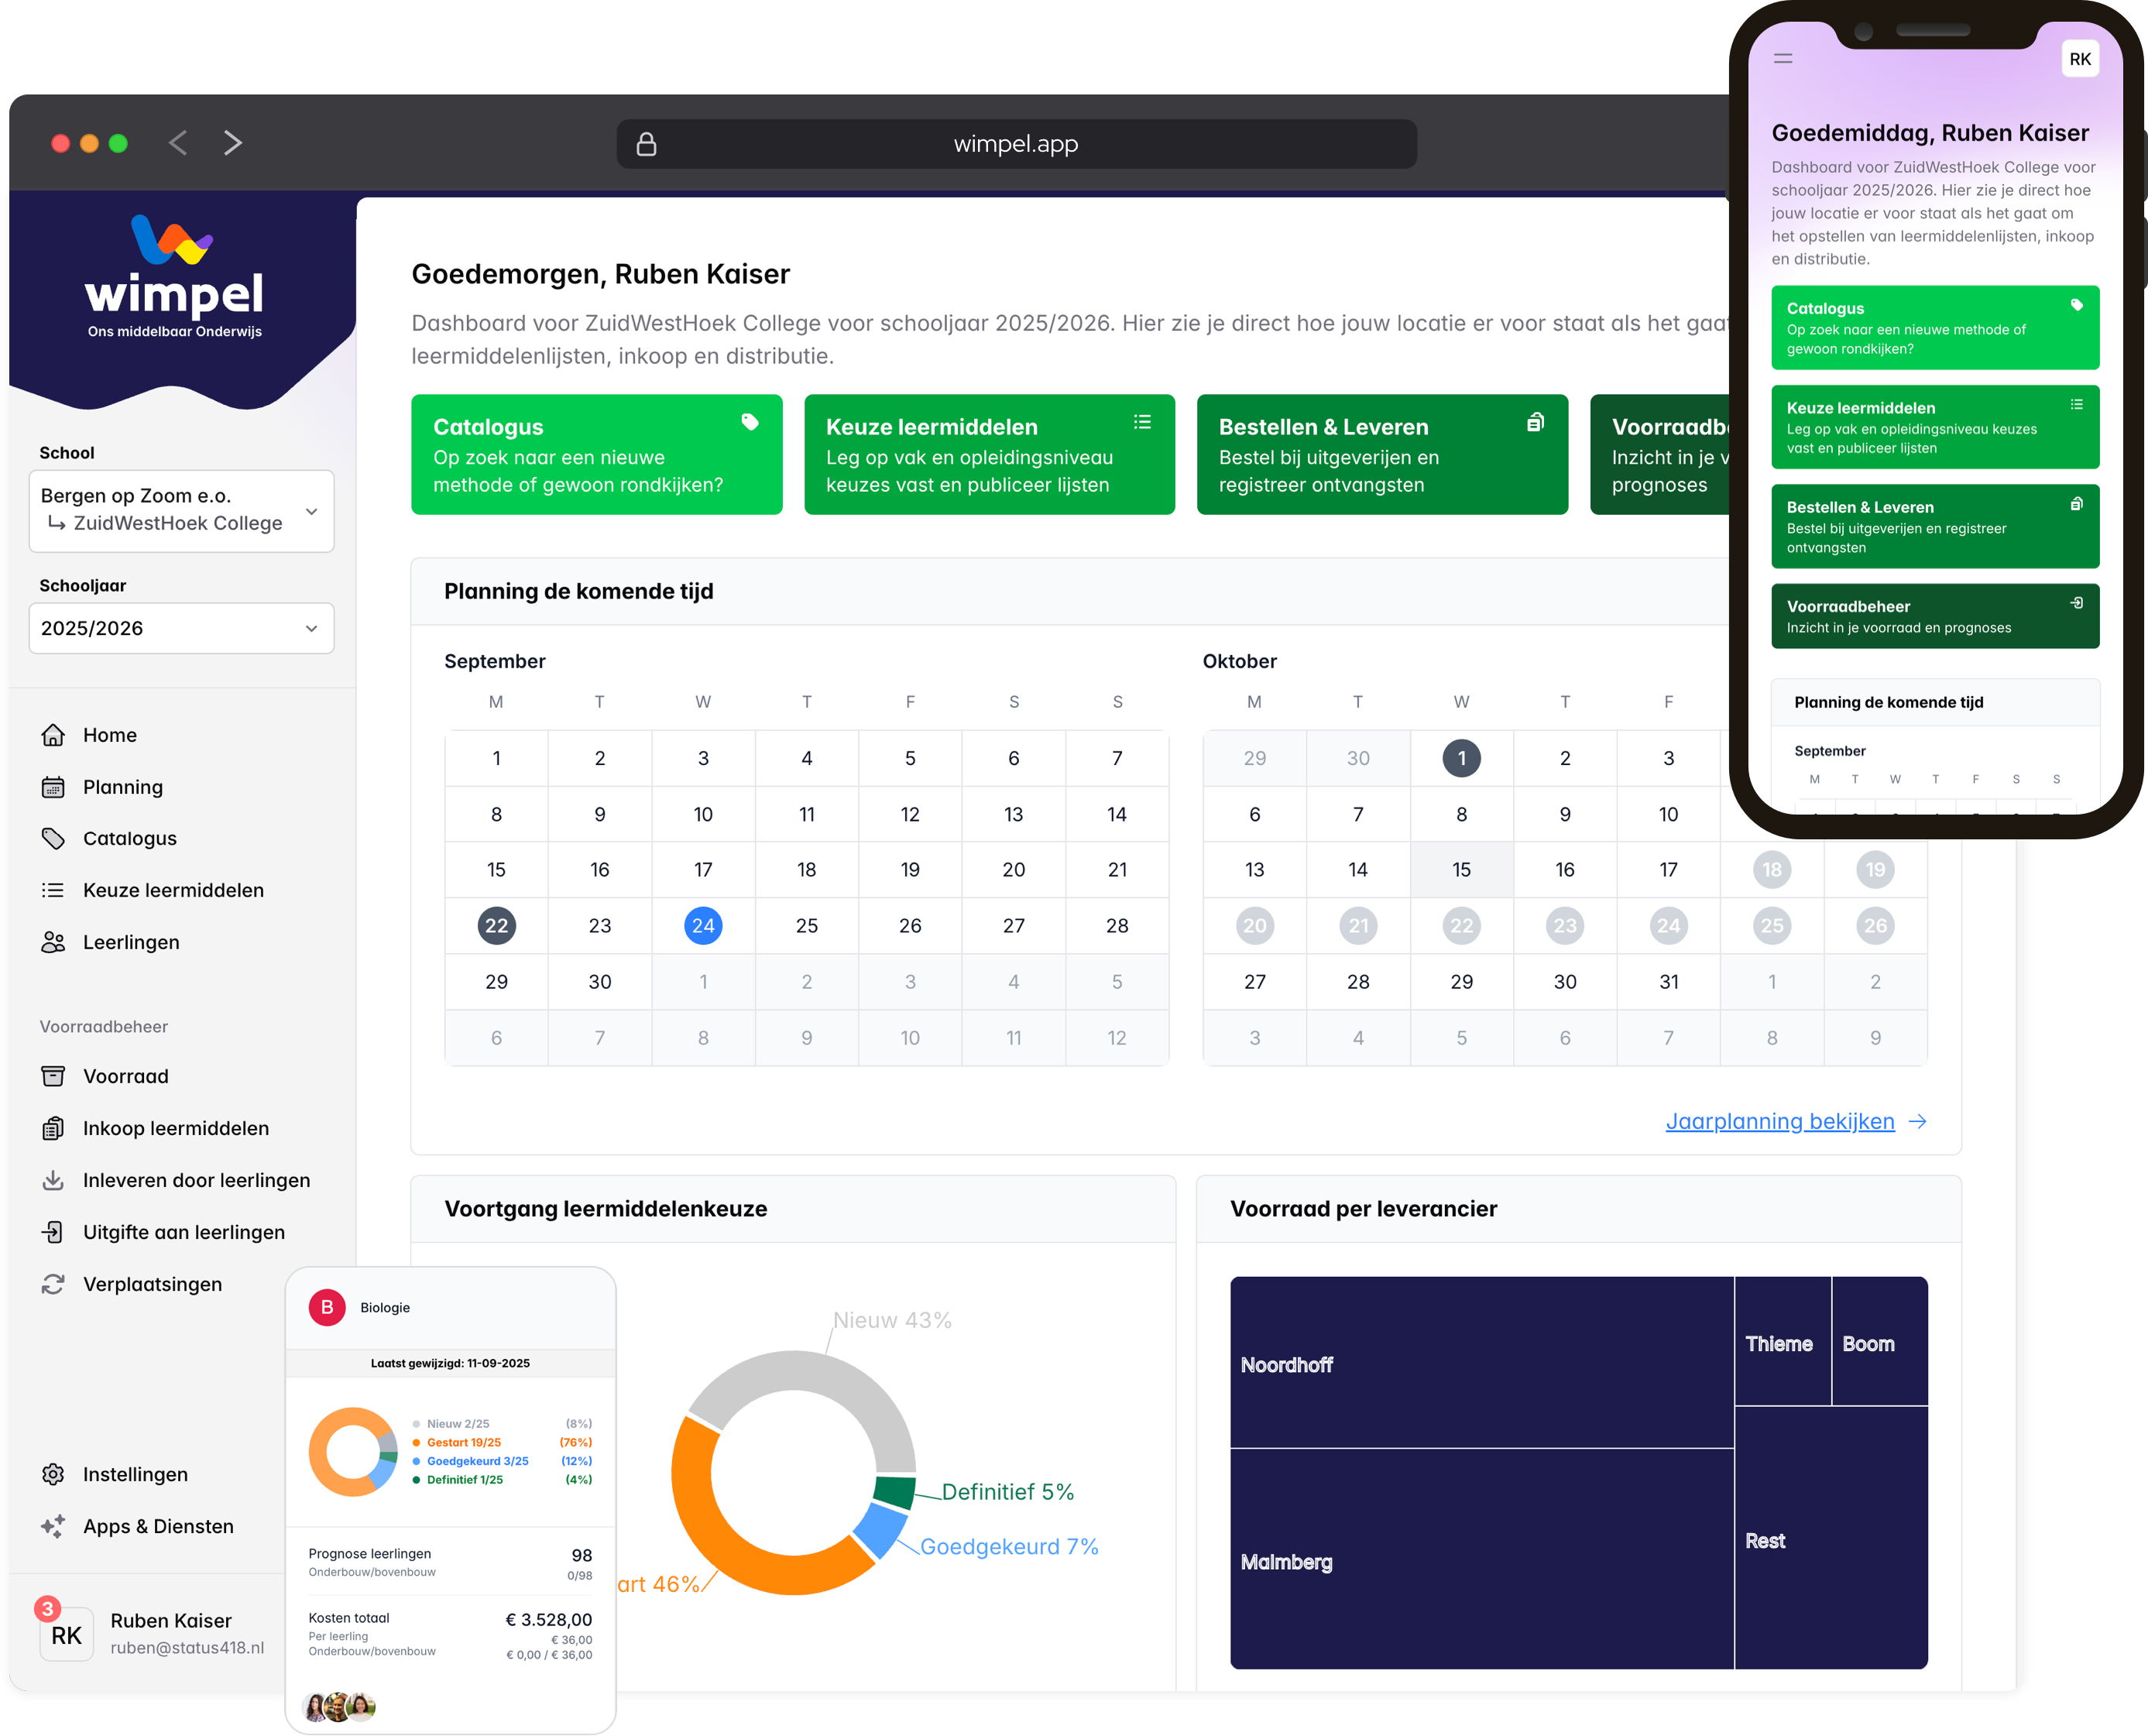The height and width of the screenshot is (1736, 2148).
Task: Click the green Catalogus card button
Action: point(596,455)
